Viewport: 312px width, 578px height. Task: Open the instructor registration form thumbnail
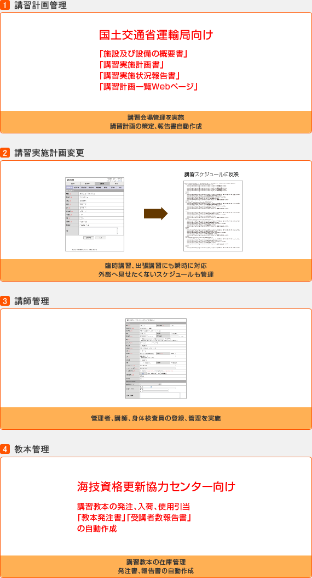point(156,358)
